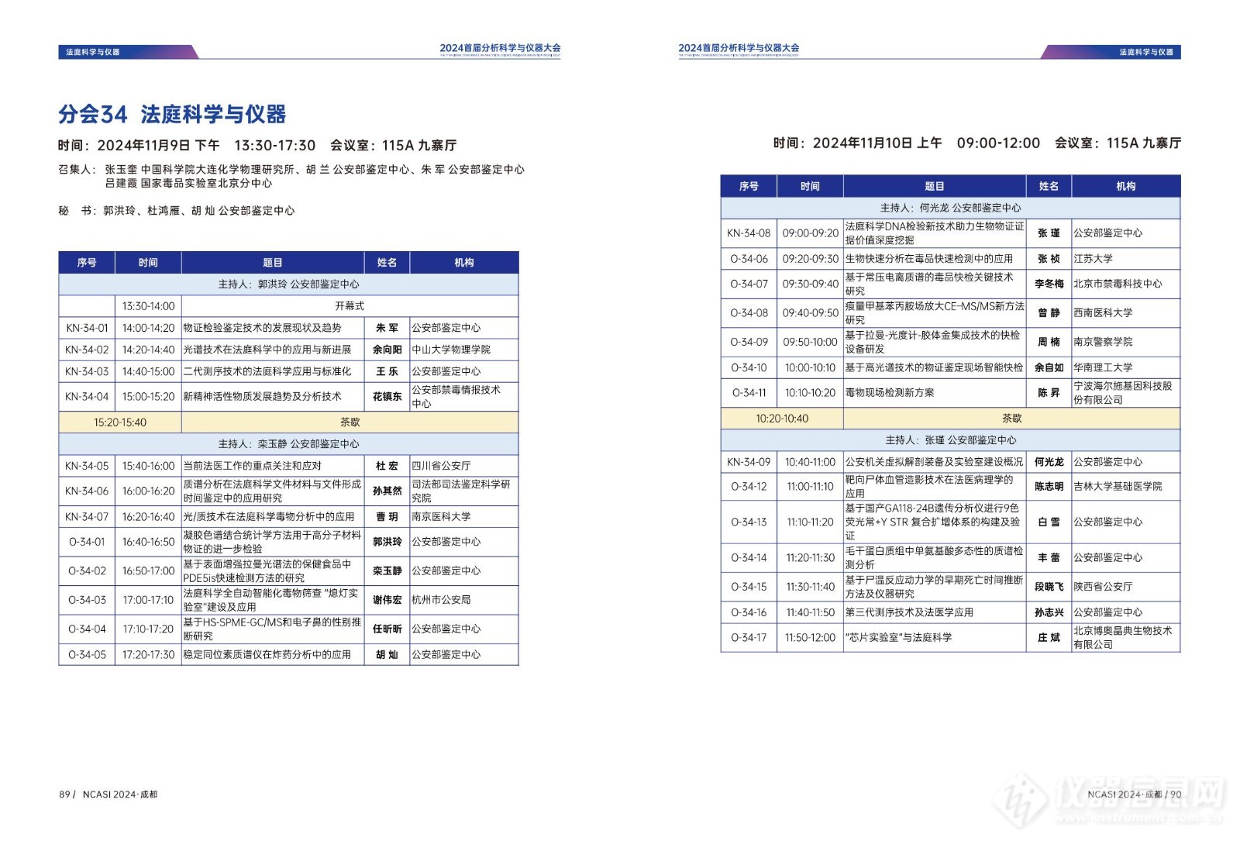Click the name '花镇东'
Viewport: 1240px width, 841px height.
click(x=387, y=396)
